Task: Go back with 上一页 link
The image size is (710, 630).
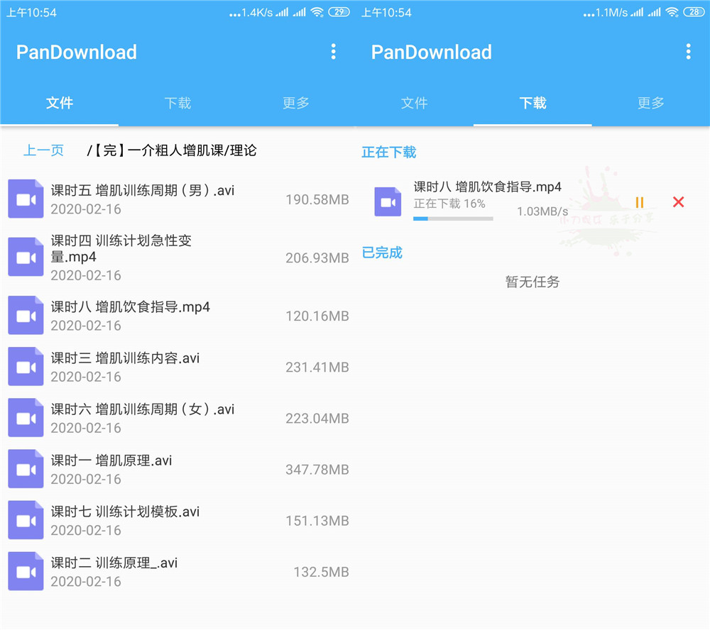Action: point(43,150)
